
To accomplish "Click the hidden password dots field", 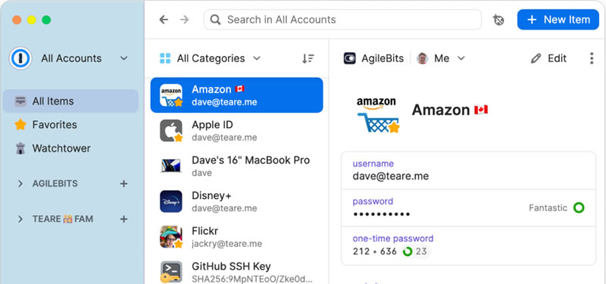I will 381,214.
